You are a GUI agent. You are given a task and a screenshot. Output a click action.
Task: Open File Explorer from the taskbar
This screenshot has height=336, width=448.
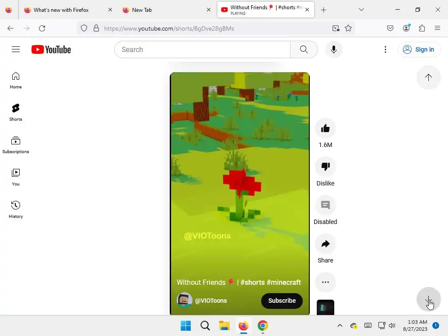click(x=224, y=325)
